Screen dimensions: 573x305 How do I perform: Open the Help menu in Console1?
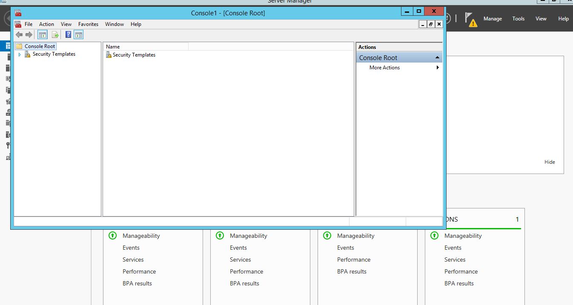pos(136,24)
